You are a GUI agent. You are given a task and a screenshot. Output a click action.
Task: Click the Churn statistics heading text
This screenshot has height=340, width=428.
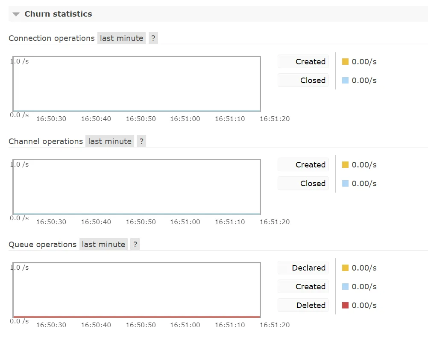tap(58, 14)
